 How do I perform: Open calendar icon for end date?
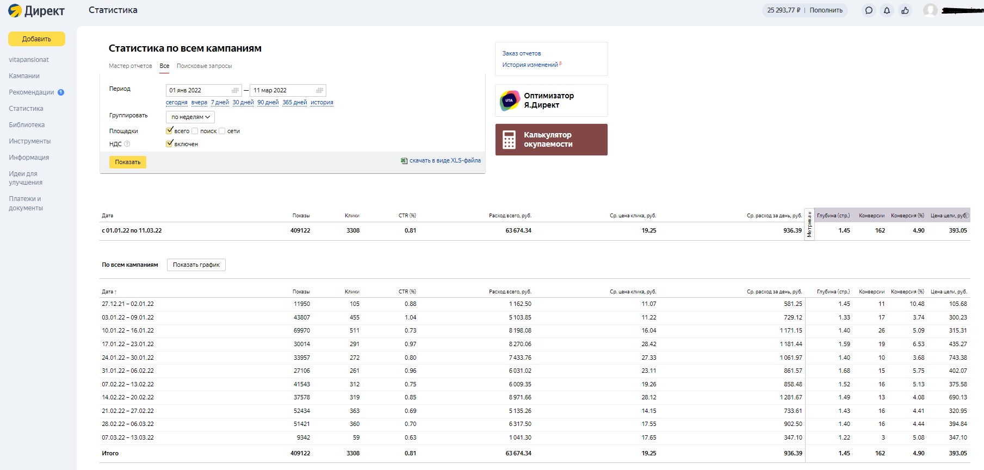pyautogui.click(x=319, y=90)
